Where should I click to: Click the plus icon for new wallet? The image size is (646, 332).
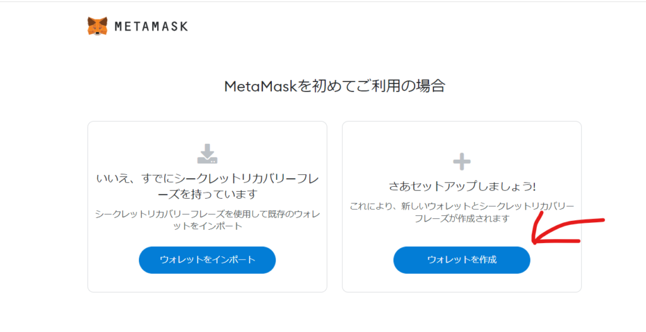coord(462,162)
